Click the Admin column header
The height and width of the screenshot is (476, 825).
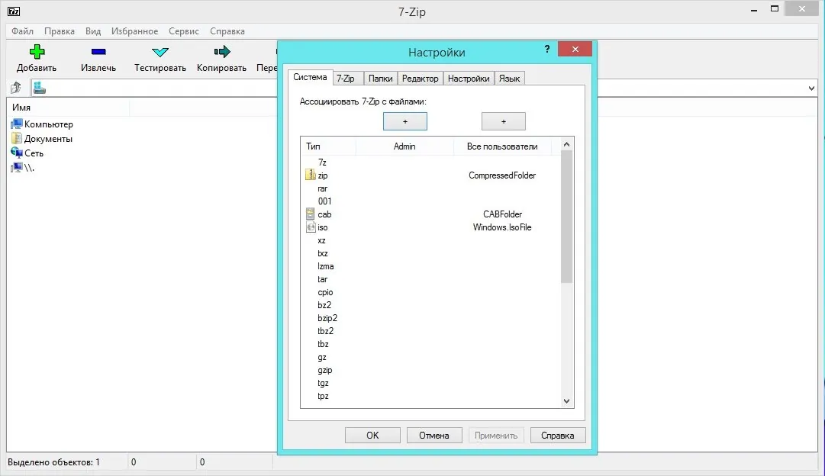point(404,146)
